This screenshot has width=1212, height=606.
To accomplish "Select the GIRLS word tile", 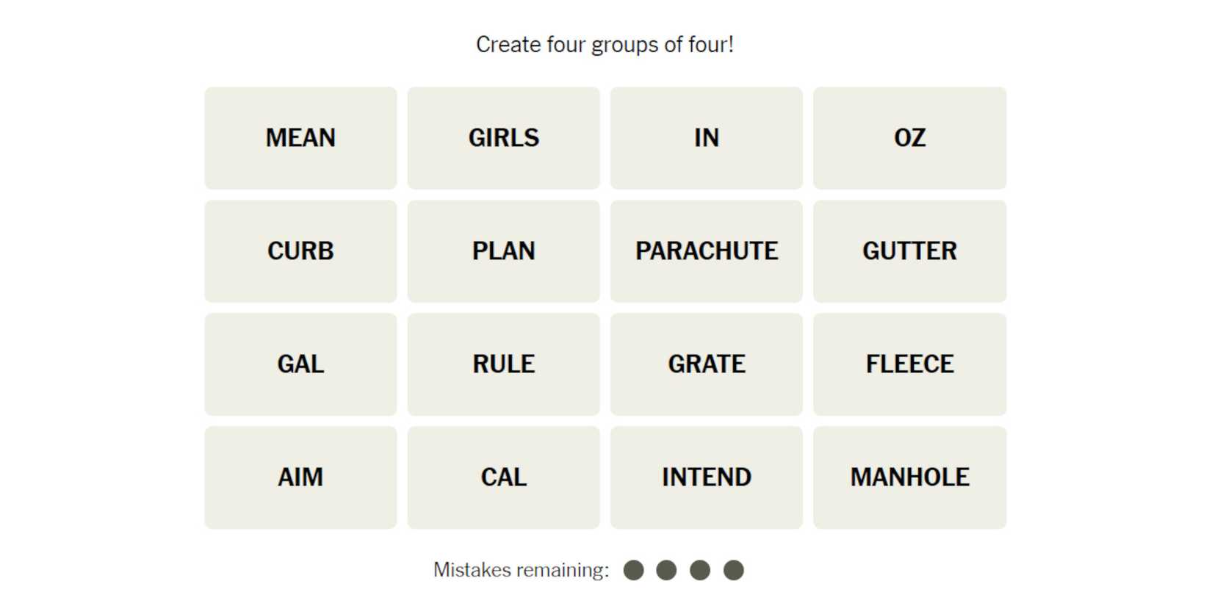I will [x=503, y=138].
